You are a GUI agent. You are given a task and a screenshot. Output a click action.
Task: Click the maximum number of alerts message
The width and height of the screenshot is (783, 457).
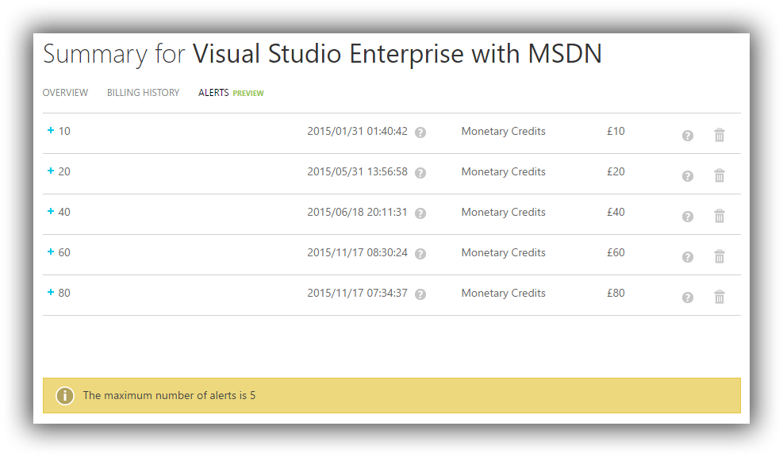pos(169,396)
